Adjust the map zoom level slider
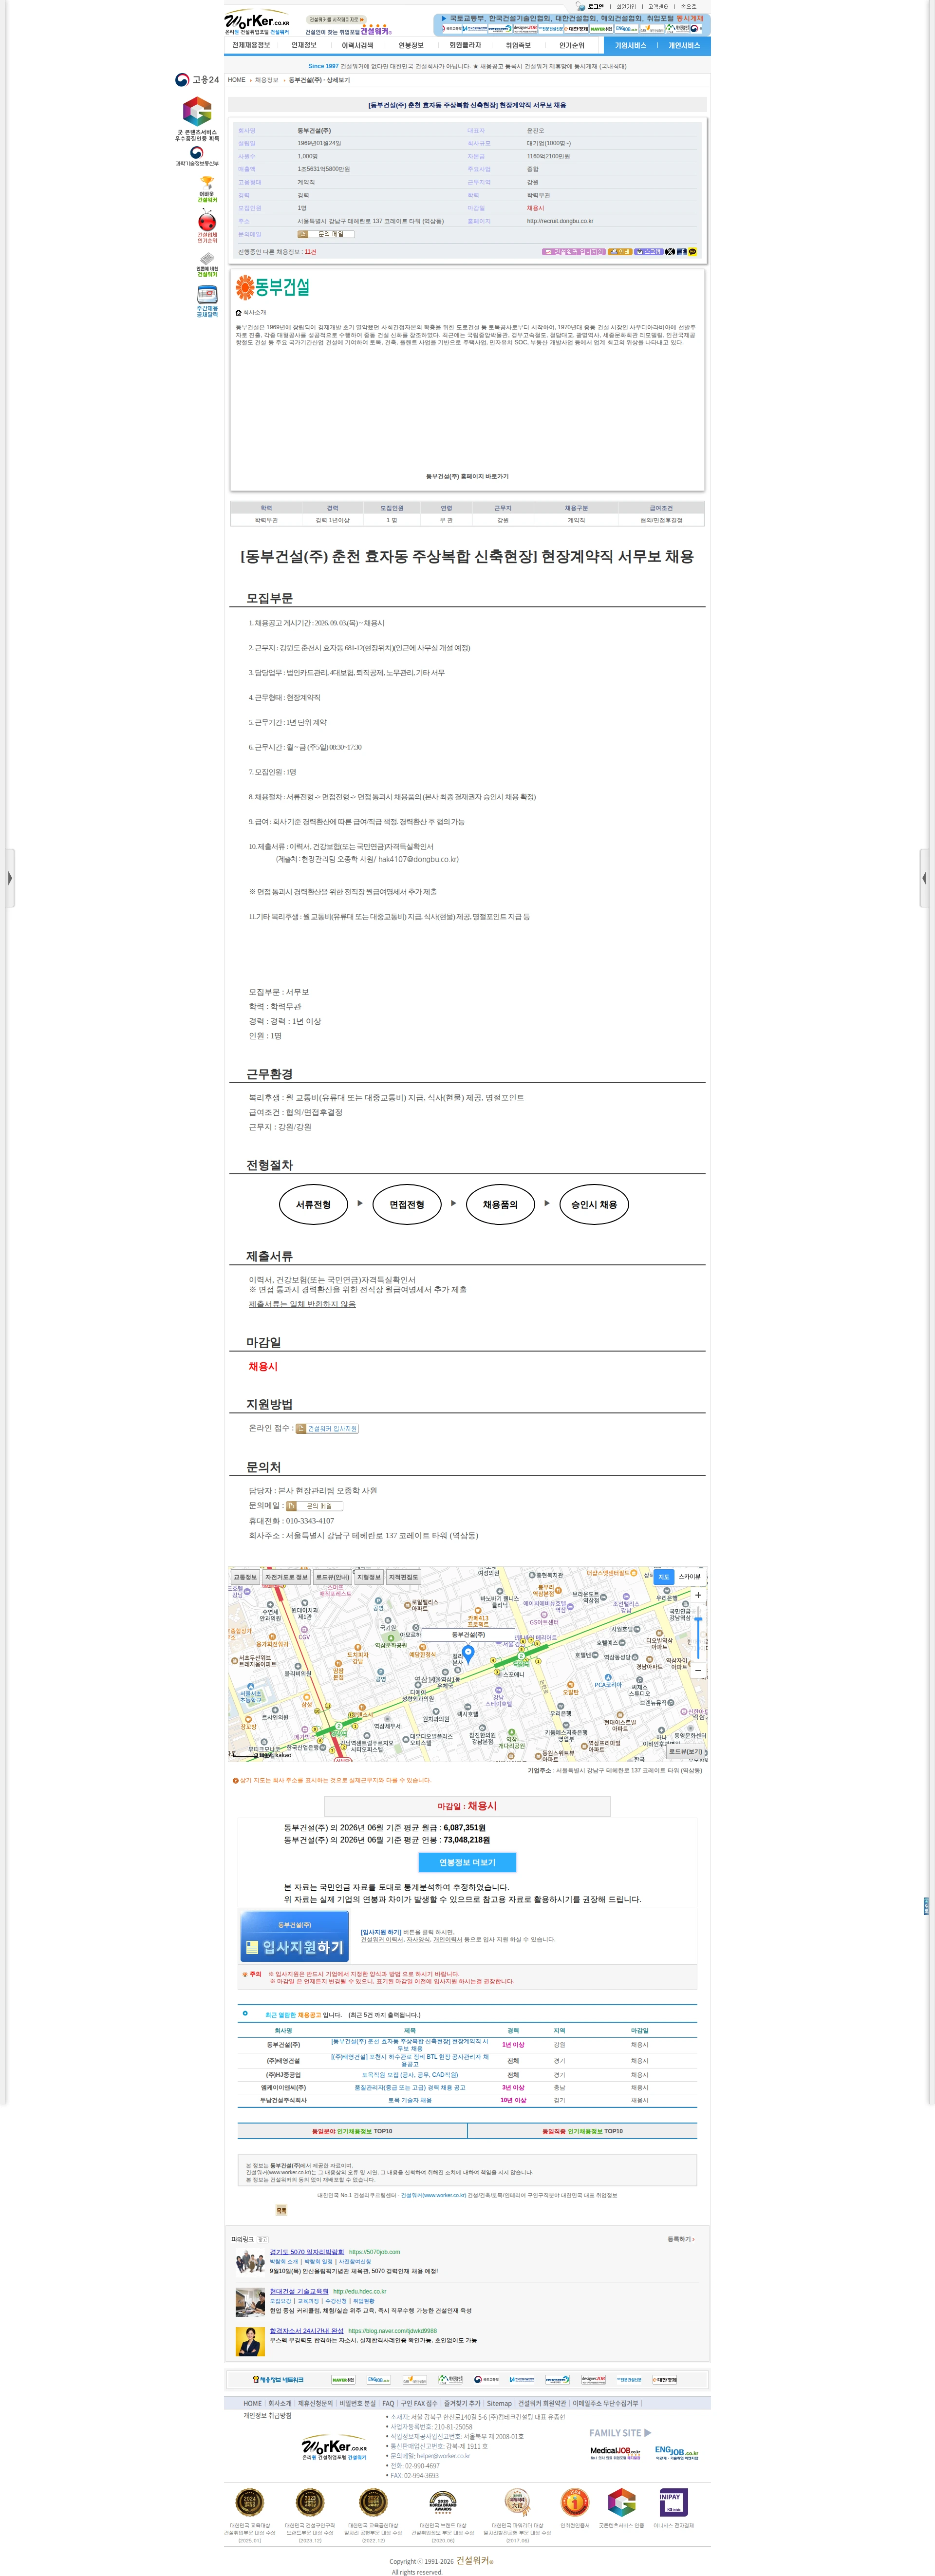 [x=698, y=1632]
